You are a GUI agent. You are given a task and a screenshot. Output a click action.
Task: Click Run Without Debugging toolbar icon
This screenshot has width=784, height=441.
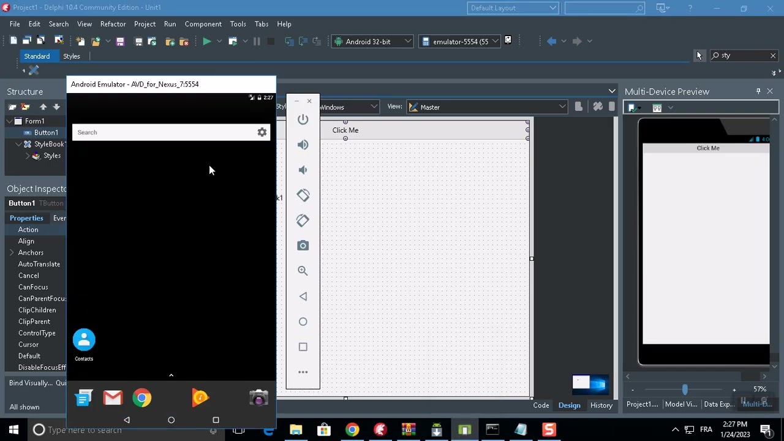pos(233,42)
